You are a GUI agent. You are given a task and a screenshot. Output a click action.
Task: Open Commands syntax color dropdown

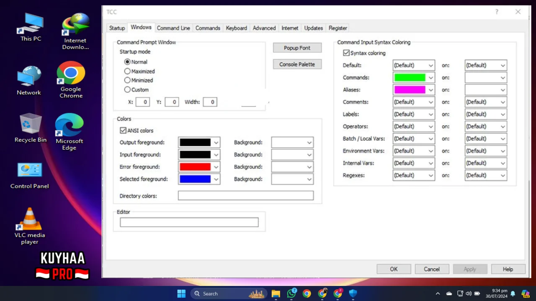pos(430,78)
